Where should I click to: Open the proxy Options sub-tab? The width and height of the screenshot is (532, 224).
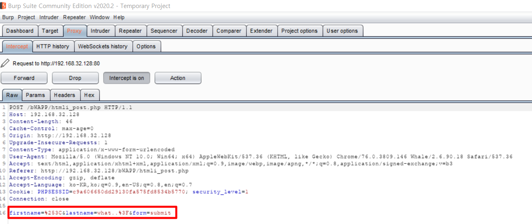pyautogui.click(x=146, y=47)
